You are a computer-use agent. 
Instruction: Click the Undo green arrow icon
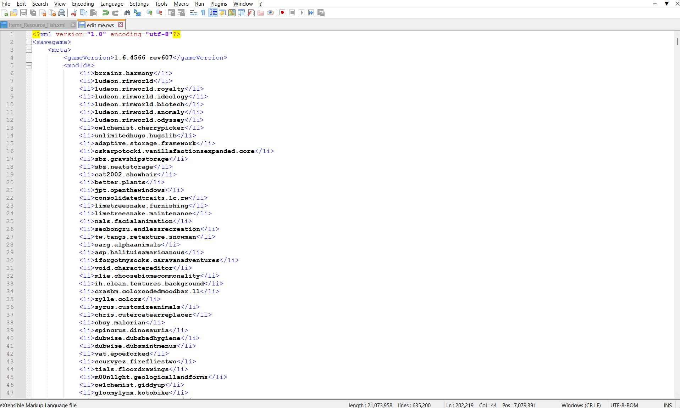coord(105,13)
